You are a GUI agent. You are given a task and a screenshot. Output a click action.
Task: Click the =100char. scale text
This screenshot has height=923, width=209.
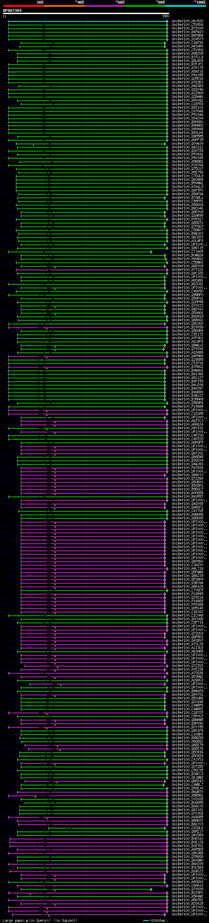(x=159, y=920)
